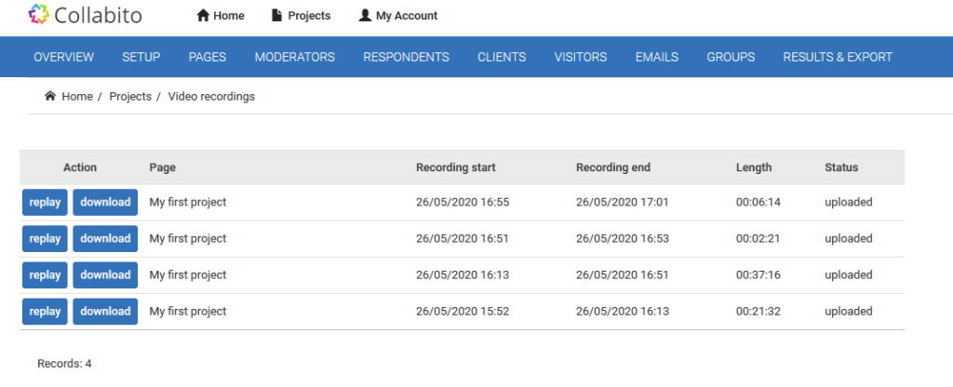Click the Recording start column header
The width and height of the screenshot is (953, 387).
[456, 167]
